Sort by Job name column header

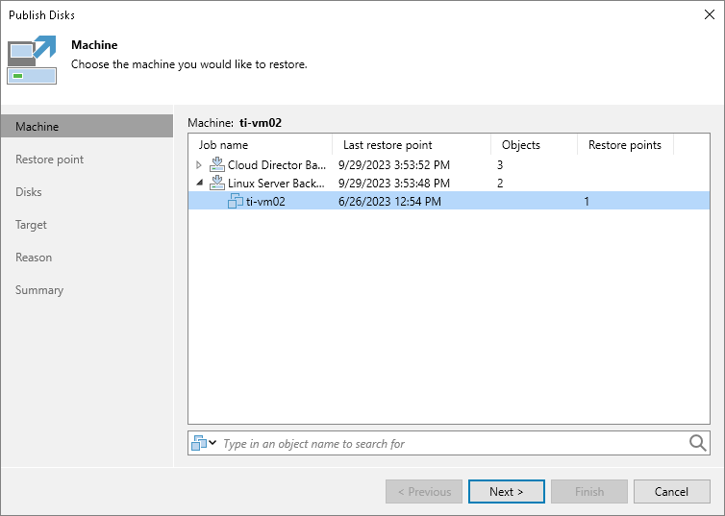[x=261, y=145]
